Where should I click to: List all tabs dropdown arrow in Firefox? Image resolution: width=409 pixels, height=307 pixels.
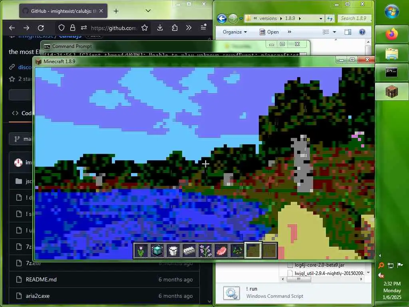148,11
